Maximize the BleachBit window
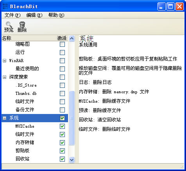The height and width of the screenshot is (171, 186). tap(170, 7)
